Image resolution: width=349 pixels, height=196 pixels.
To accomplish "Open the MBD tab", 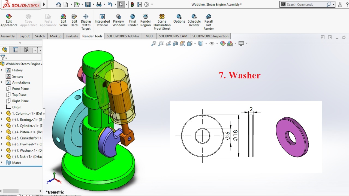I will click(x=149, y=36).
